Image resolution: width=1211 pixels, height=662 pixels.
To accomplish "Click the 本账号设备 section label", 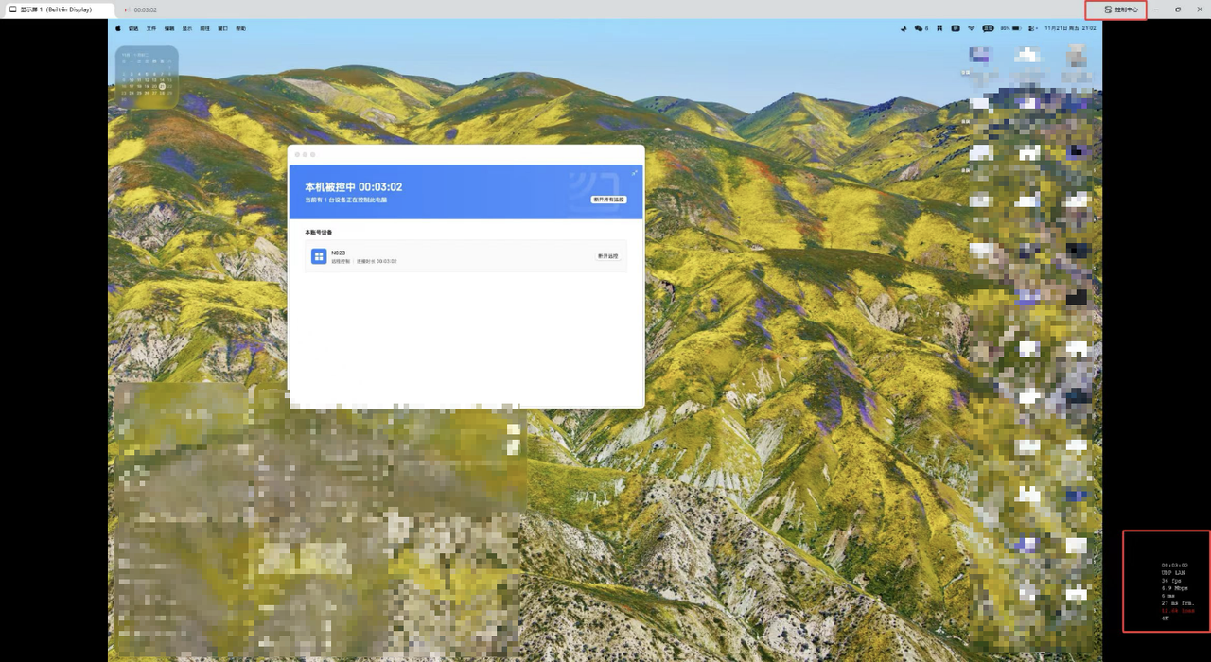I will (318, 232).
